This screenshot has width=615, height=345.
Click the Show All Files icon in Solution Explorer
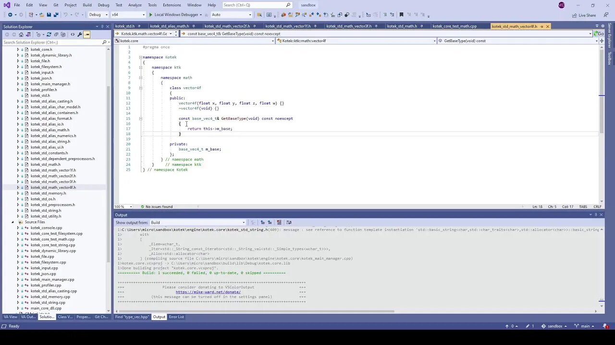pyautogui.click(x=63, y=34)
